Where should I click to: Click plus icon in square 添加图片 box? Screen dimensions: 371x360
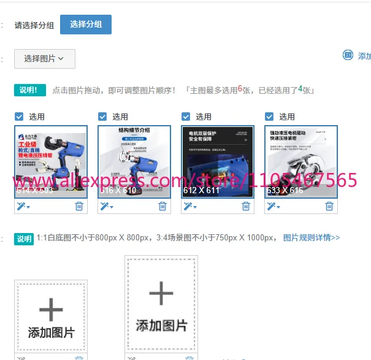click(x=51, y=310)
